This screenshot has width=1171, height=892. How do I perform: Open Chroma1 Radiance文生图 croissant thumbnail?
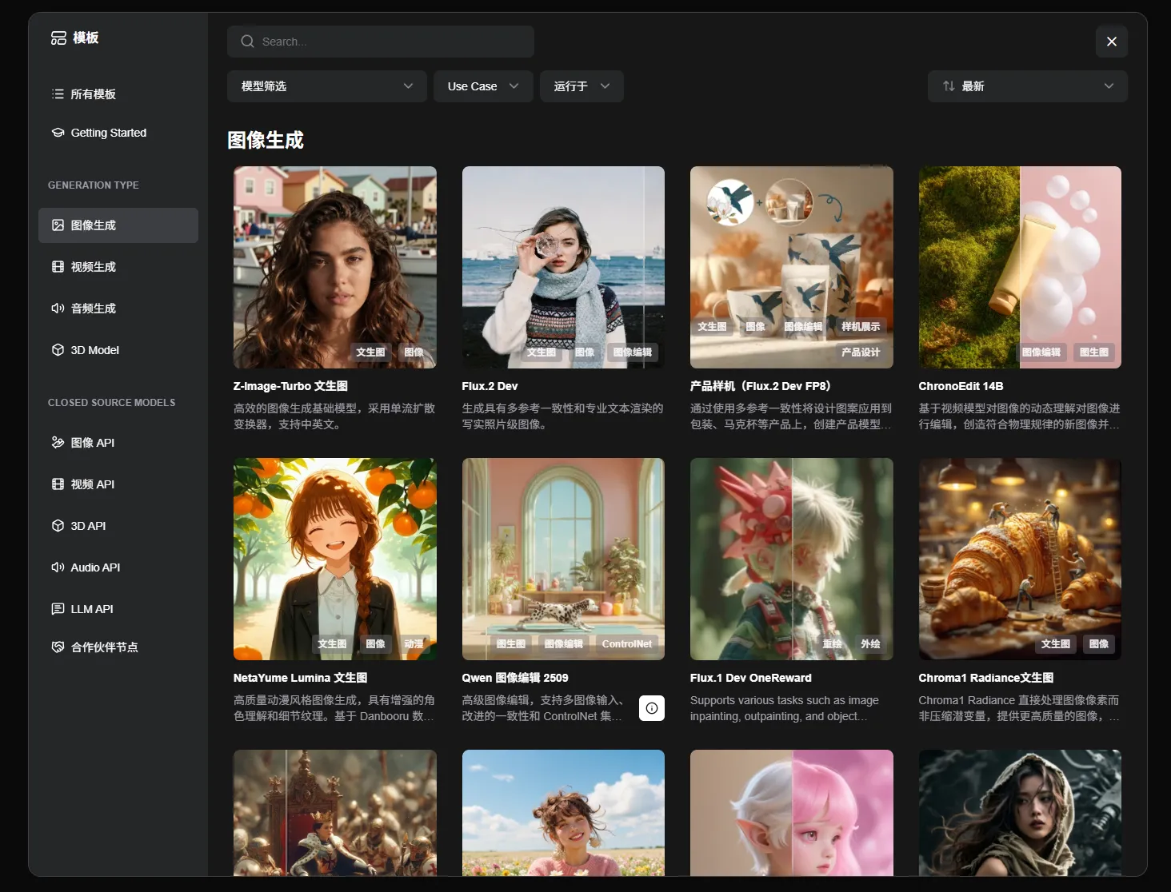(1020, 559)
